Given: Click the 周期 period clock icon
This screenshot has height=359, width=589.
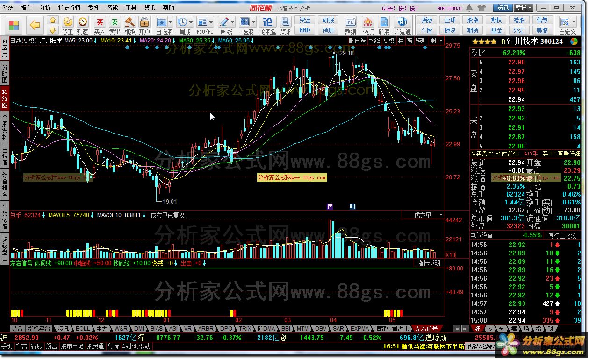Looking at the screenshot, I should pos(182,21).
